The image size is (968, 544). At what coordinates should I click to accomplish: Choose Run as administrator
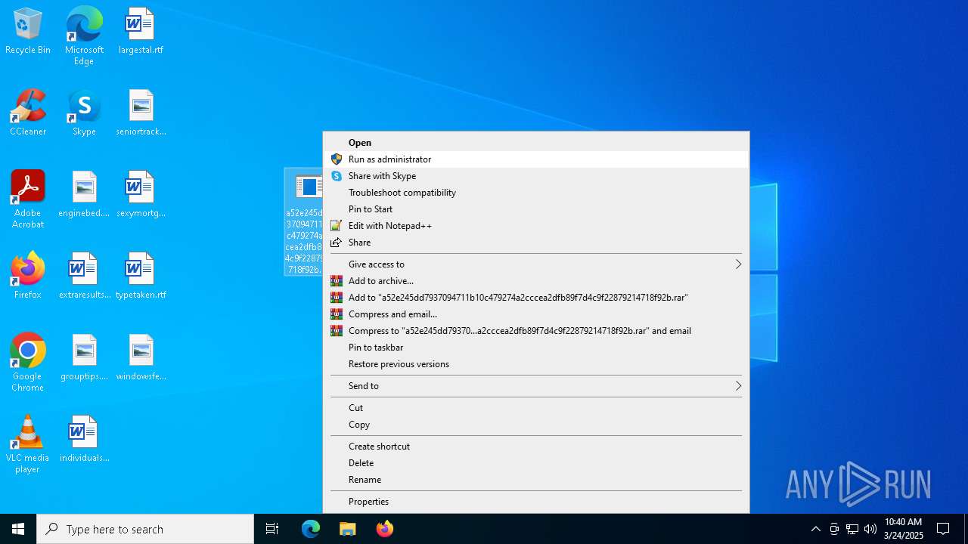(x=536, y=159)
